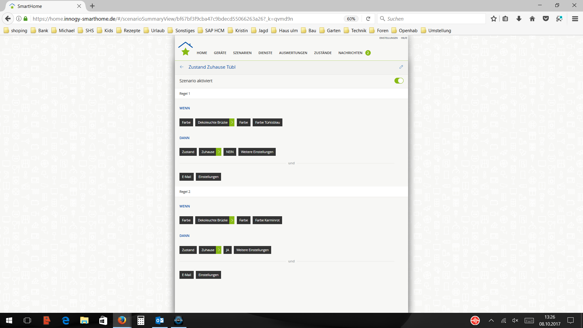
Task: Click the pencil edit icon for scenario
Action: [x=401, y=67]
